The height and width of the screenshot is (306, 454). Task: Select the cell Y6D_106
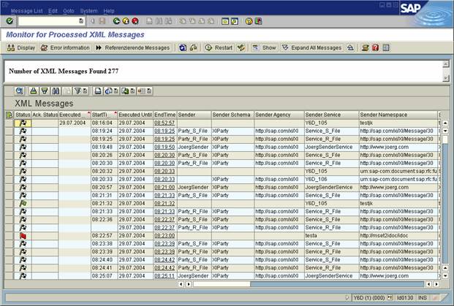331,180
